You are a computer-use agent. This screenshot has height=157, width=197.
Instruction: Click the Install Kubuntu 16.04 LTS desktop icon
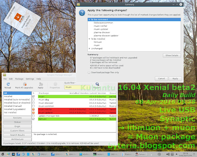19,17
